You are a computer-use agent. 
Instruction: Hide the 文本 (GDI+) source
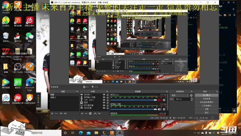pyautogui.click(x=104, y=100)
